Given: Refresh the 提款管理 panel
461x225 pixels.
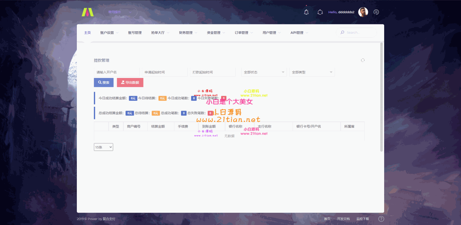Looking at the screenshot, I should 363,60.
